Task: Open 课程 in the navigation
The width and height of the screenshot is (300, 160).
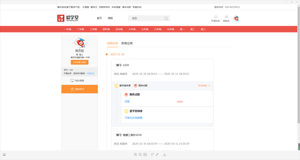Action: click(110, 18)
